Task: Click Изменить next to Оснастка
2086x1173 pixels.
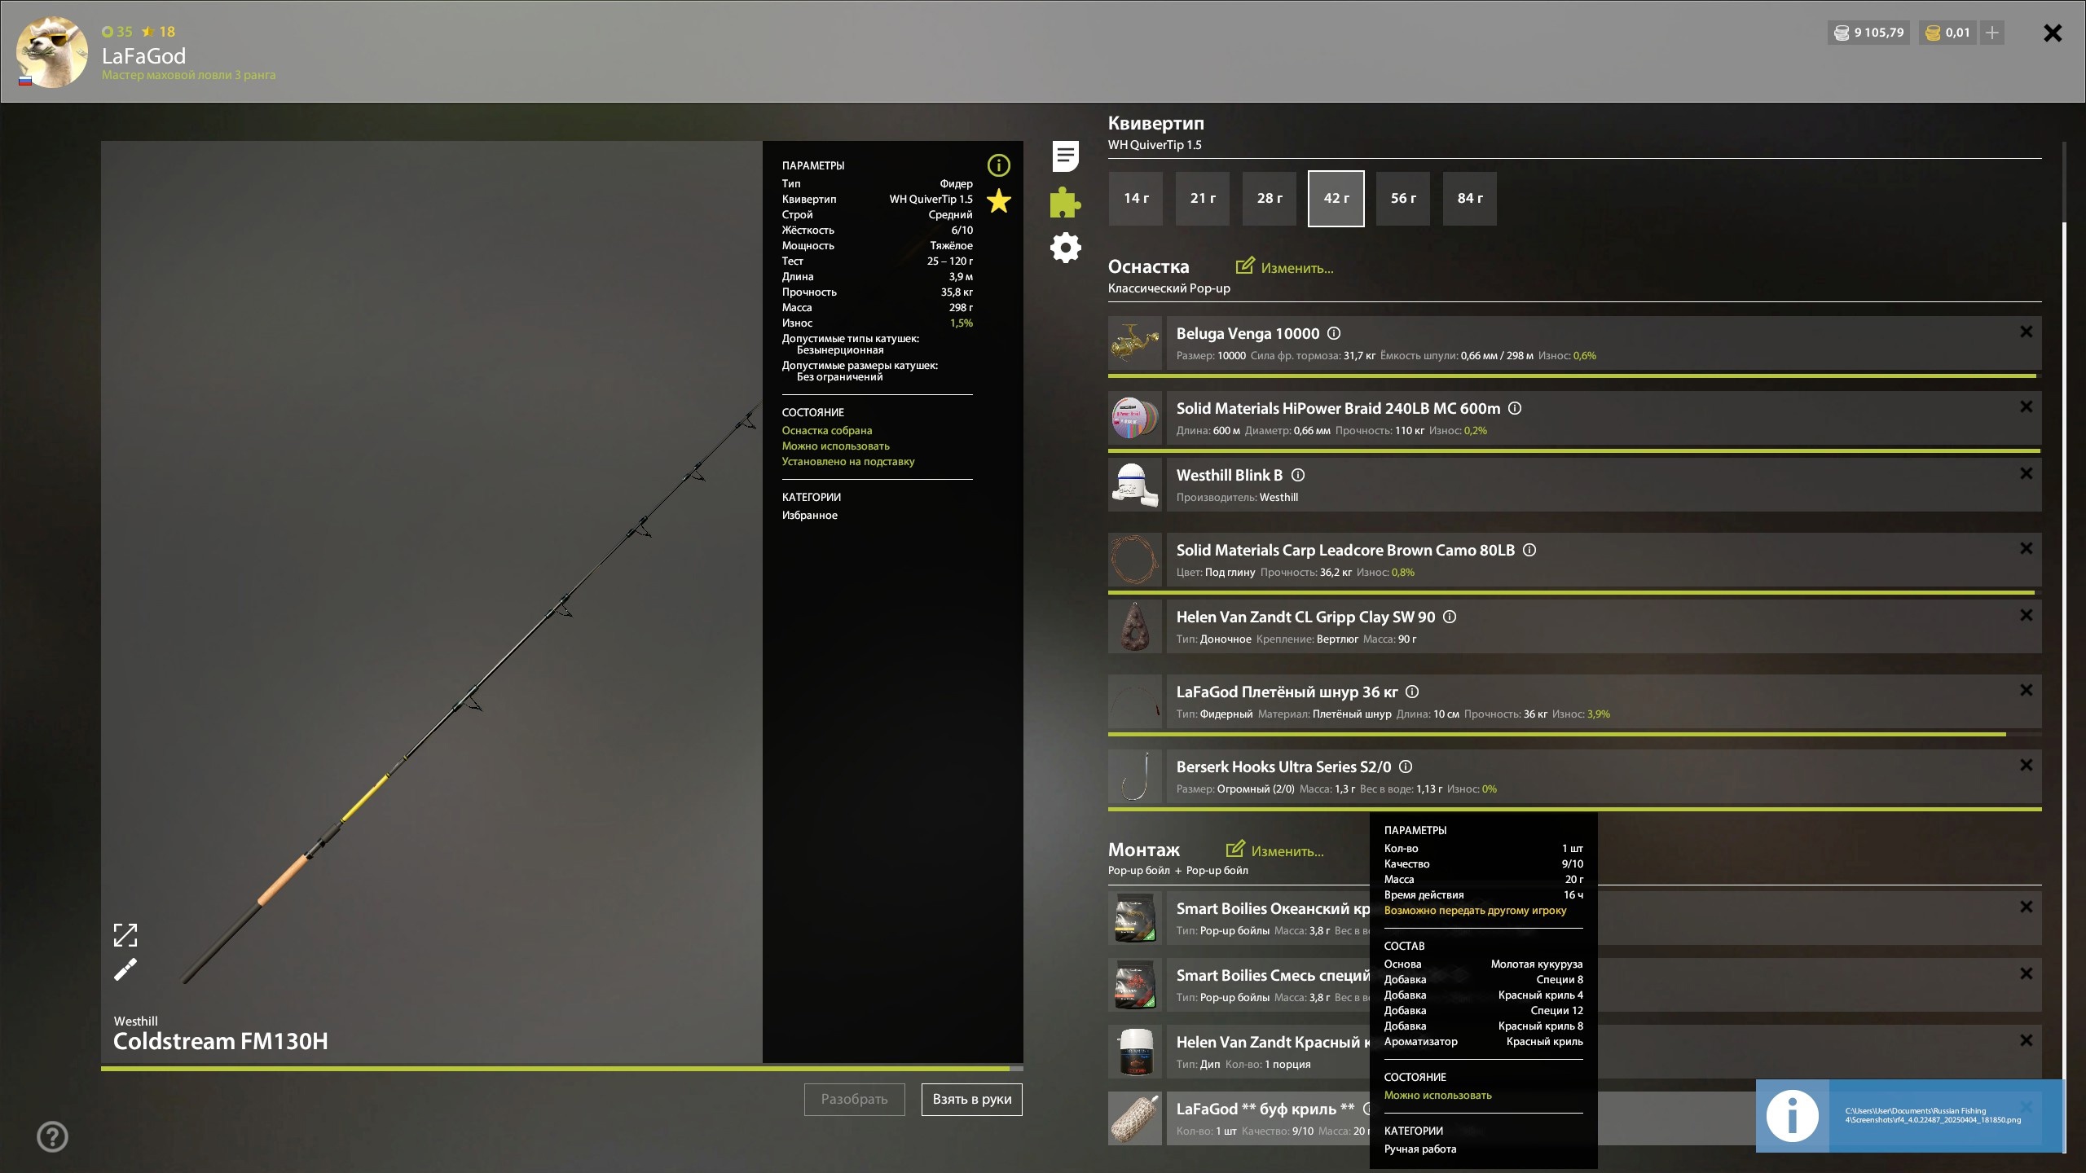Action: (1285, 267)
